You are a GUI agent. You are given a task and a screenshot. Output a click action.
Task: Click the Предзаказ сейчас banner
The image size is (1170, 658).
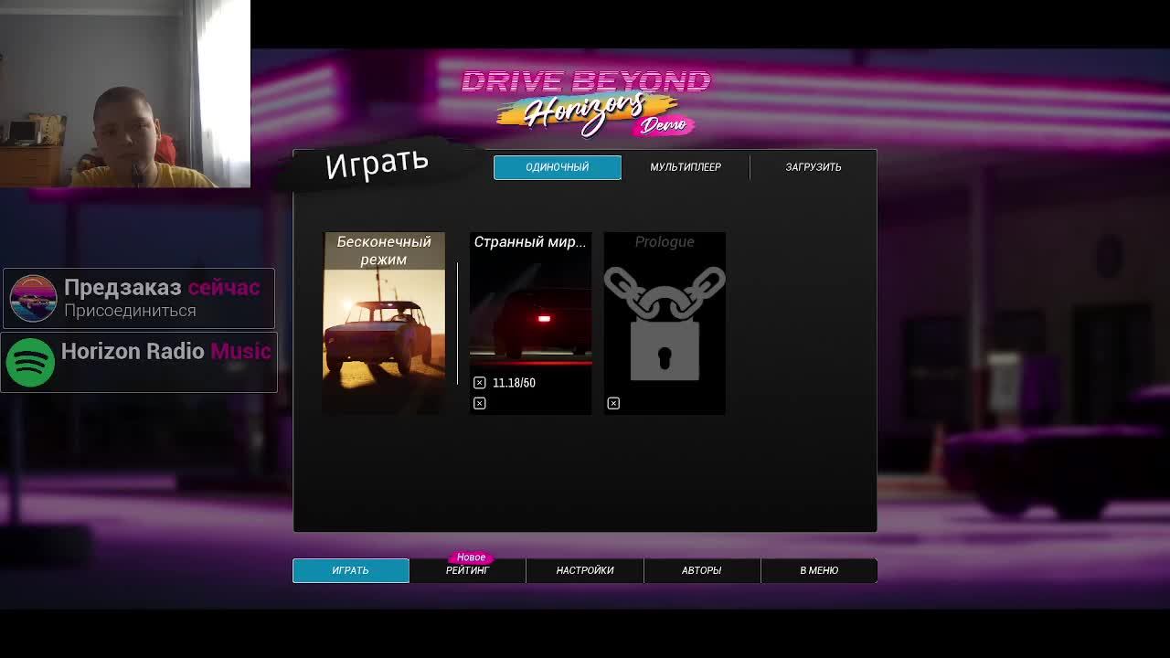[139, 299]
